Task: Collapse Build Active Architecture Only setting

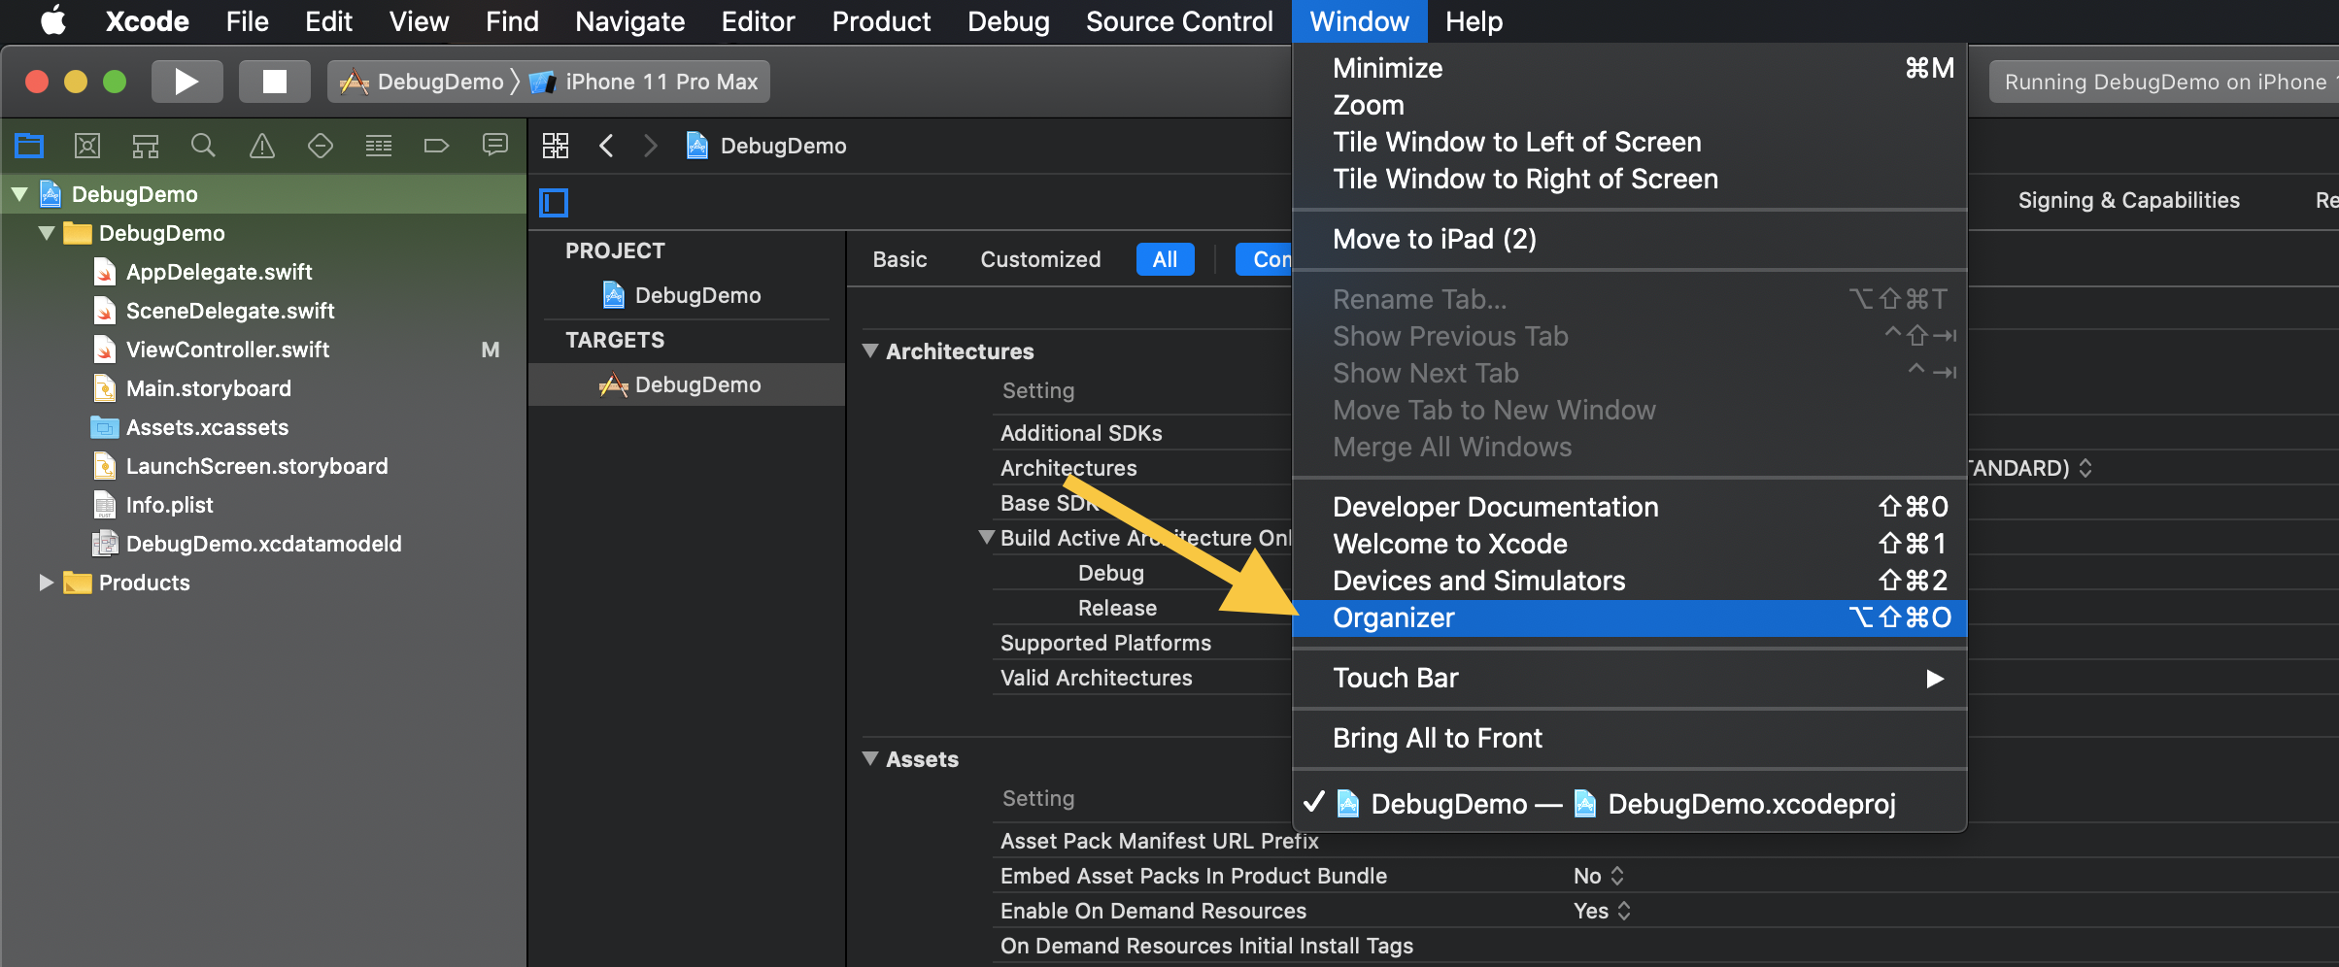Action: click(x=987, y=537)
